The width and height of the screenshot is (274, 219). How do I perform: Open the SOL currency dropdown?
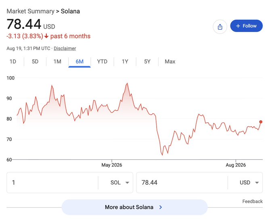coord(119,182)
